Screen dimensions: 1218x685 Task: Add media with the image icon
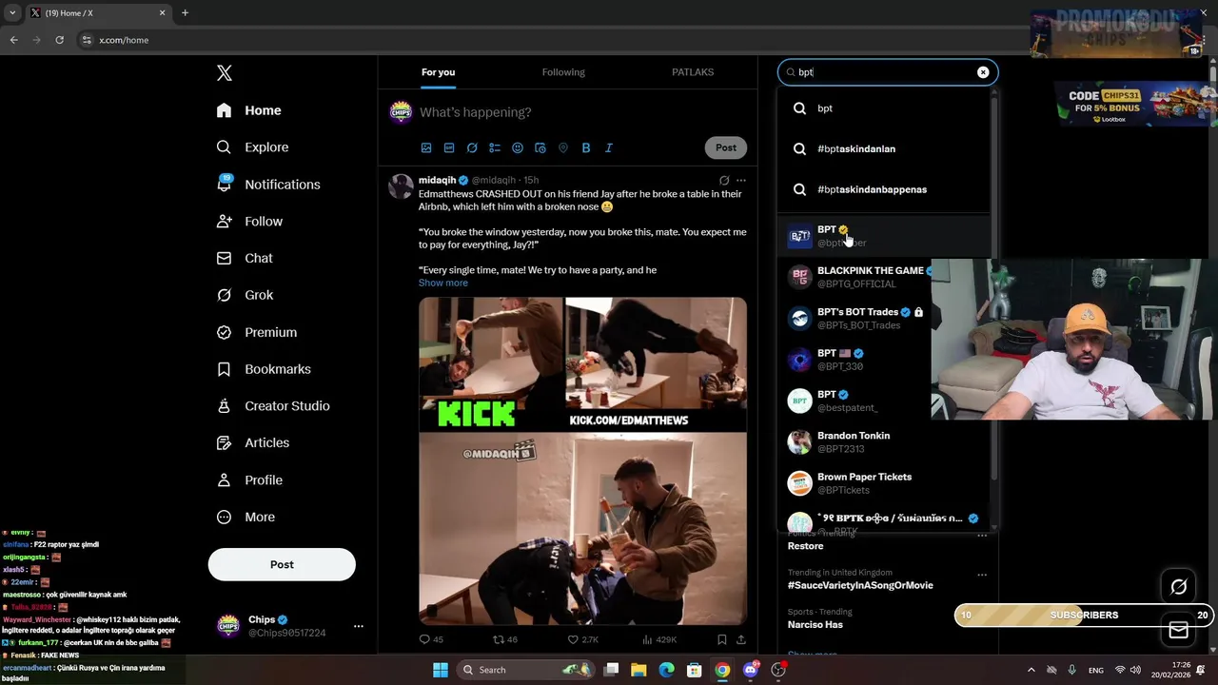coord(426,147)
